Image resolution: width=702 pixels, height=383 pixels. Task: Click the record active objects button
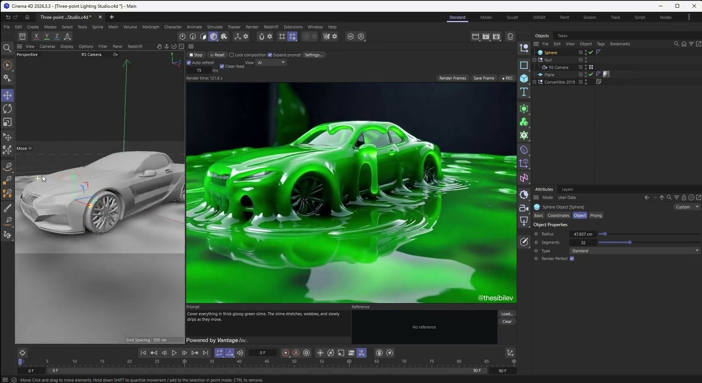coord(285,353)
